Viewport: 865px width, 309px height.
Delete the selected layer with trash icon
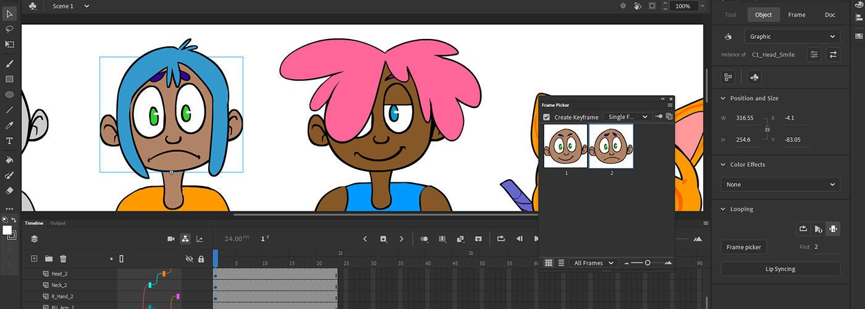pyautogui.click(x=63, y=259)
